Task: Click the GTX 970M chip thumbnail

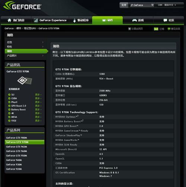Action: pyautogui.click(x=25, y=80)
